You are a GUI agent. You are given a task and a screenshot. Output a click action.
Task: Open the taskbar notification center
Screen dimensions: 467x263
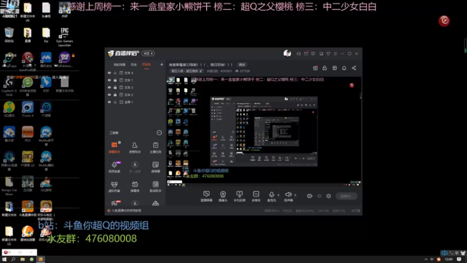click(x=459, y=259)
